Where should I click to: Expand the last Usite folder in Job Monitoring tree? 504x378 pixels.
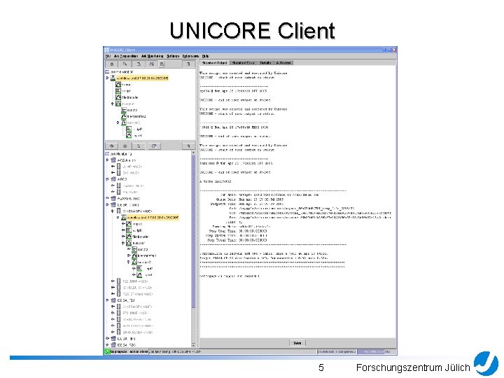pos(107,345)
